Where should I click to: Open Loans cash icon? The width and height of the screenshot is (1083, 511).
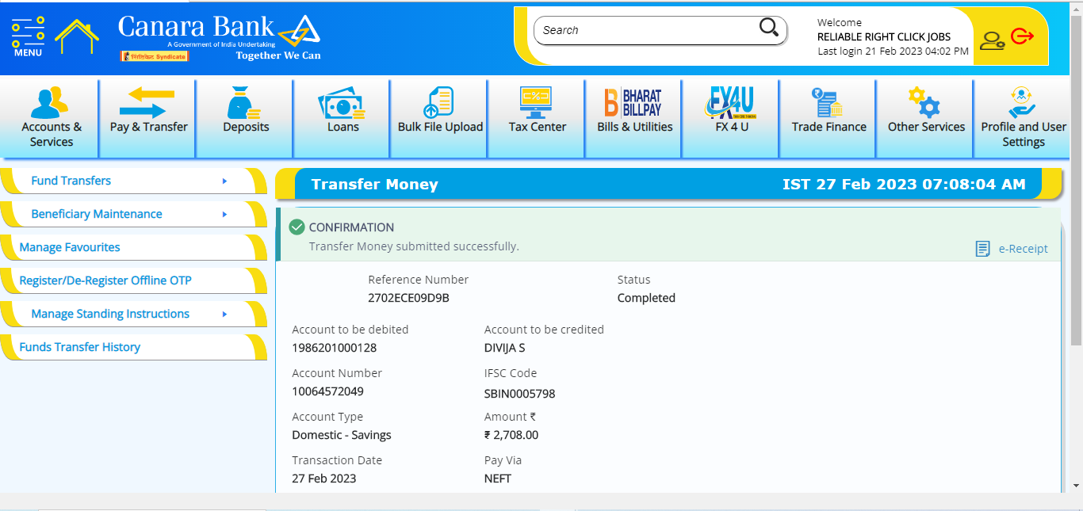[x=343, y=103]
